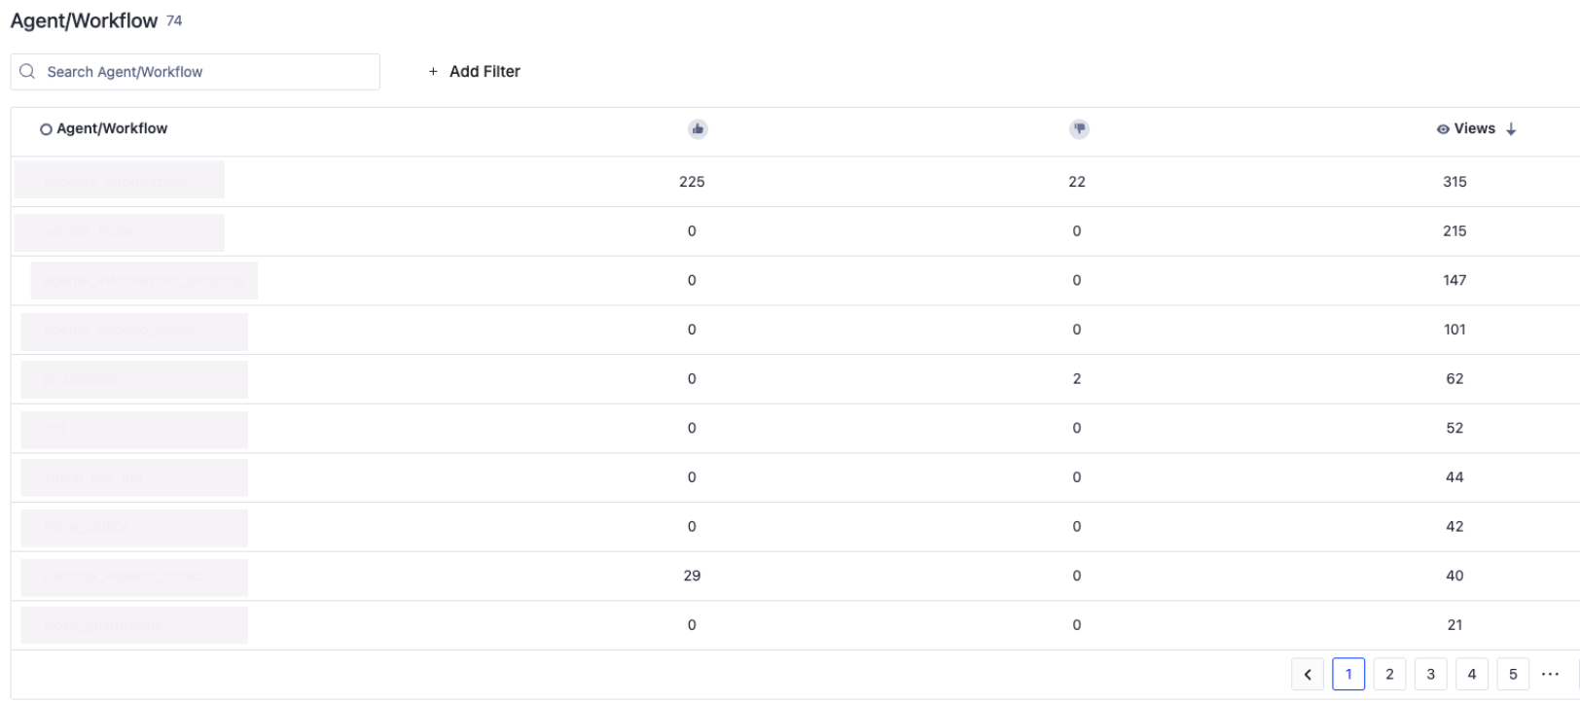Open the row with 62 views

pyautogui.click(x=134, y=379)
